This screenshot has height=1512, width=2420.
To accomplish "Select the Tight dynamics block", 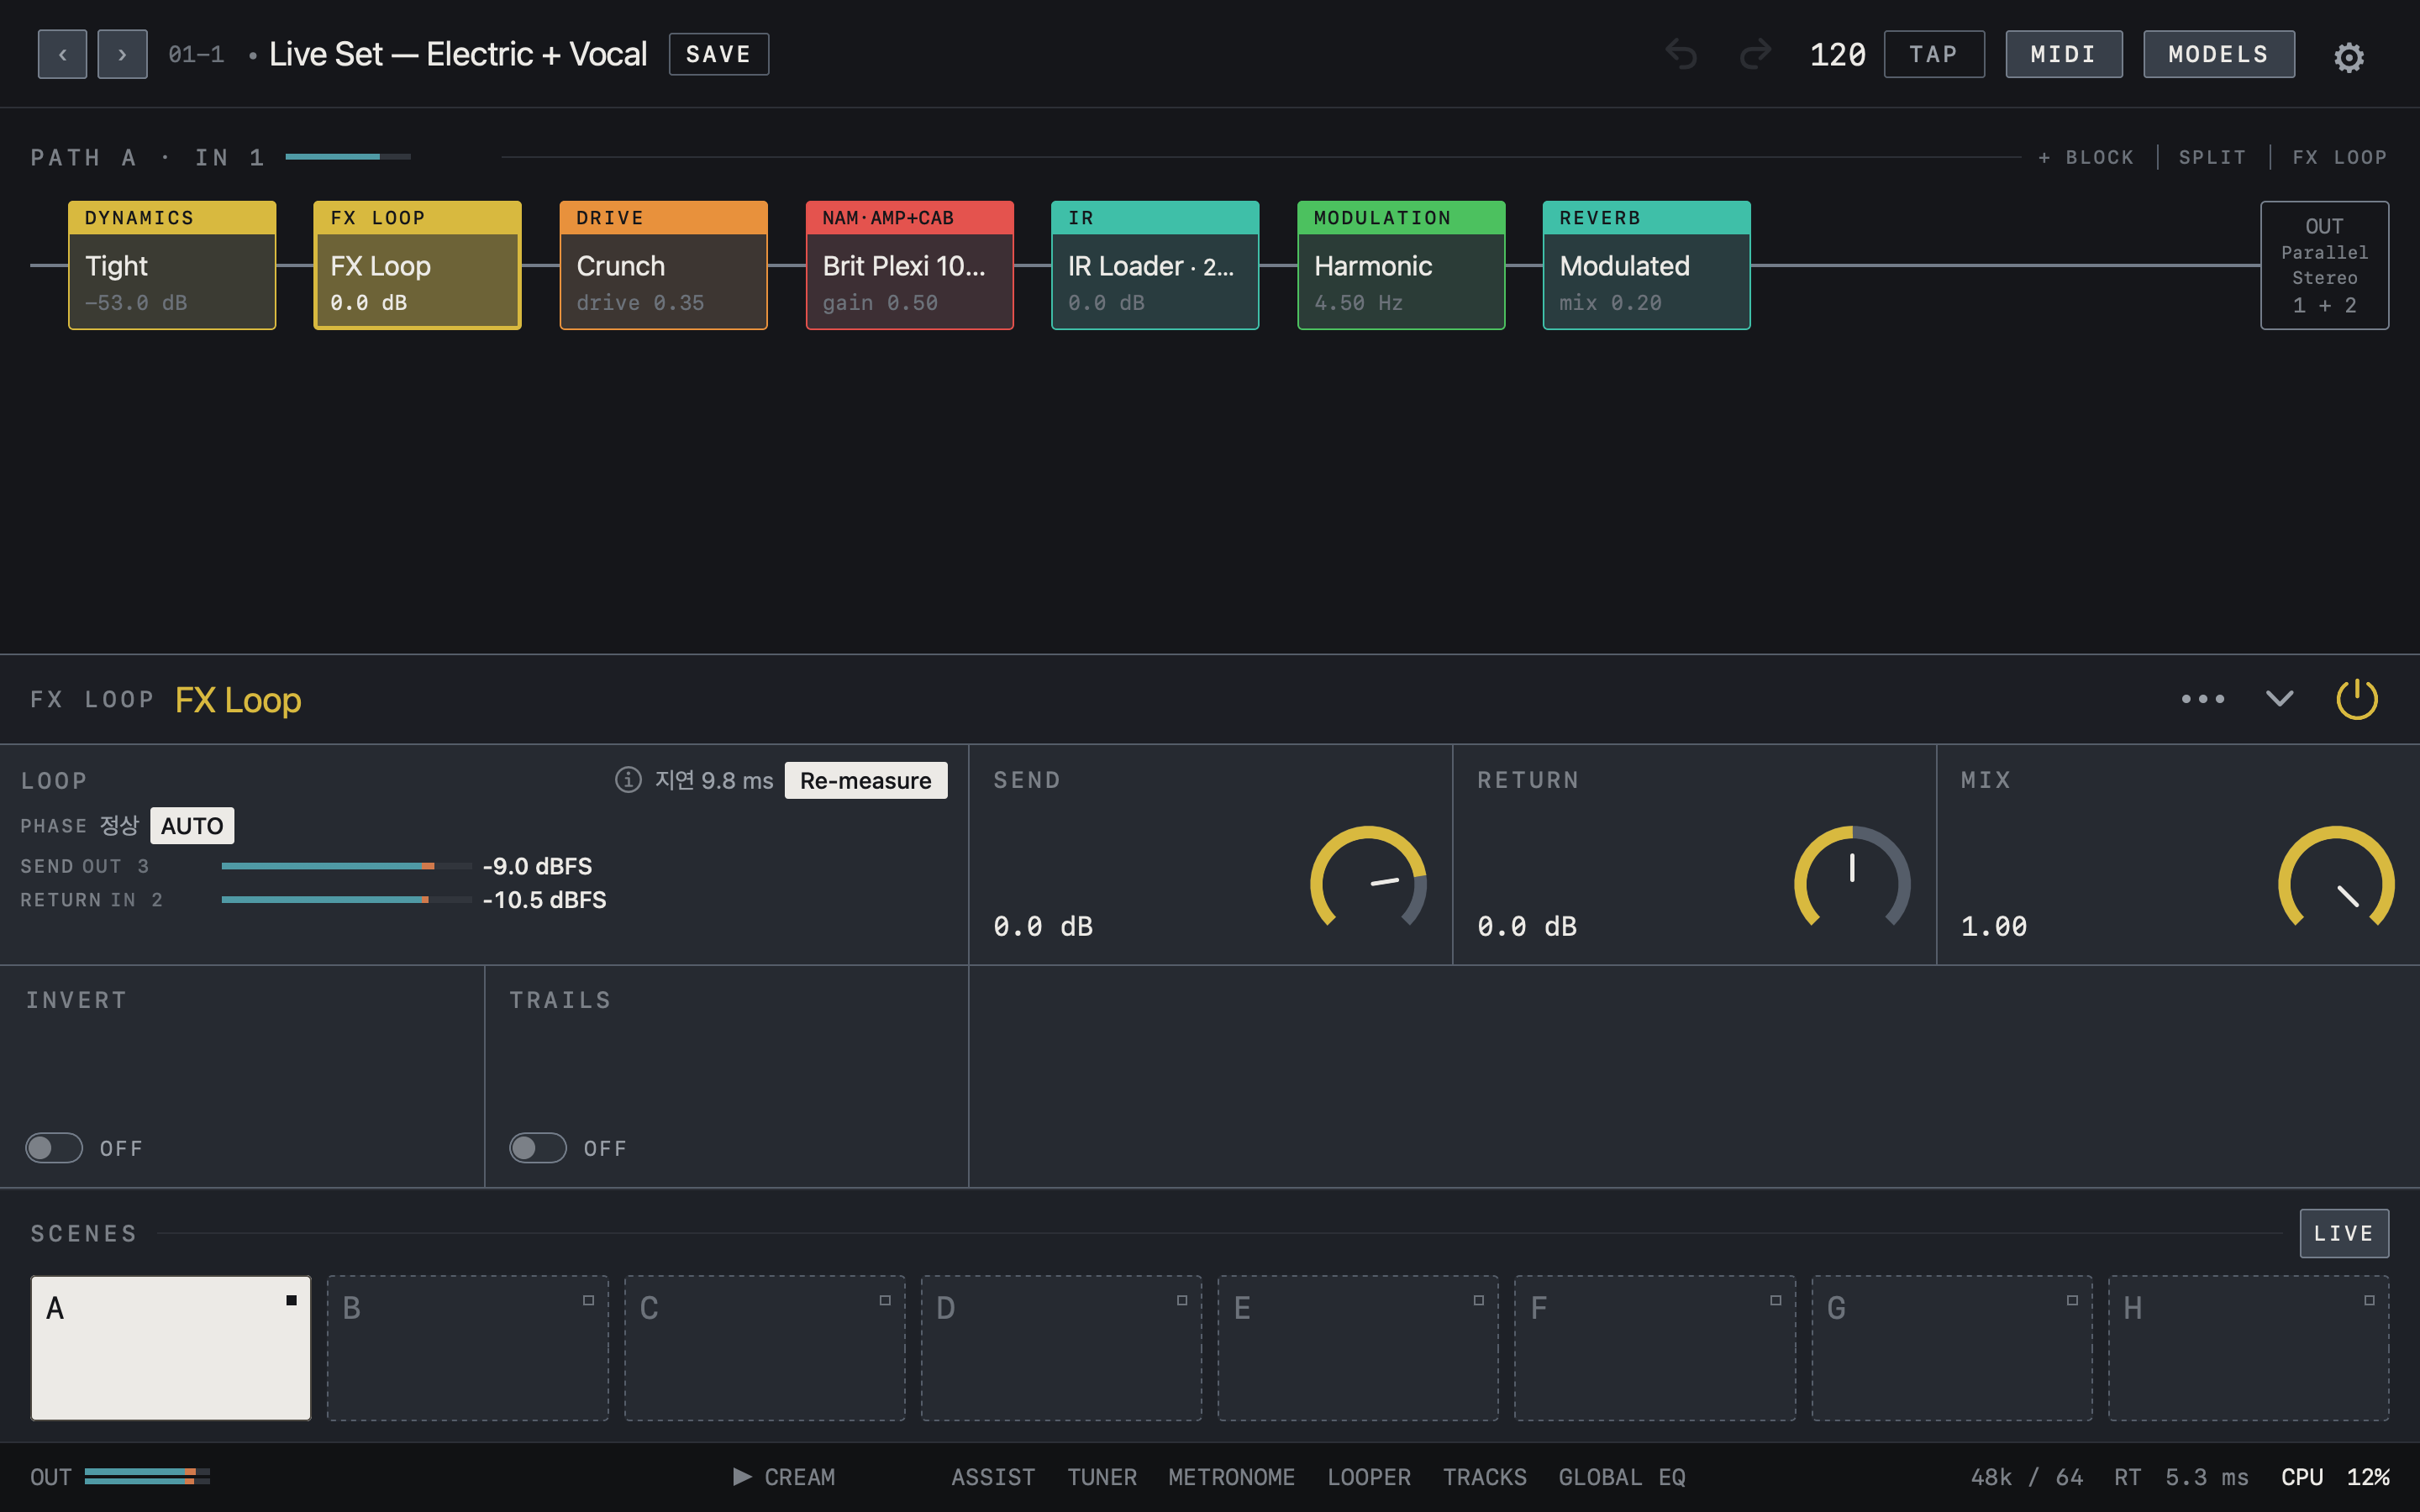I will (172, 265).
